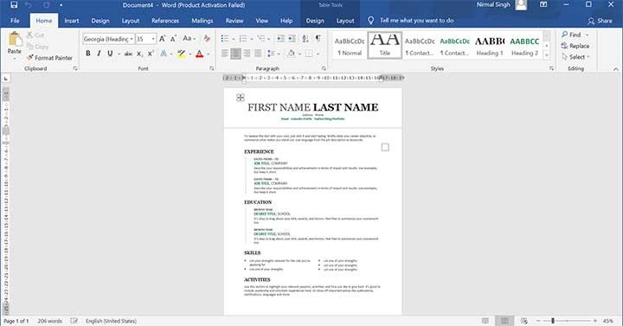Screen dimensions: 623x326
Task: Click the English (United States) language indicator
Action: pos(111,321)
